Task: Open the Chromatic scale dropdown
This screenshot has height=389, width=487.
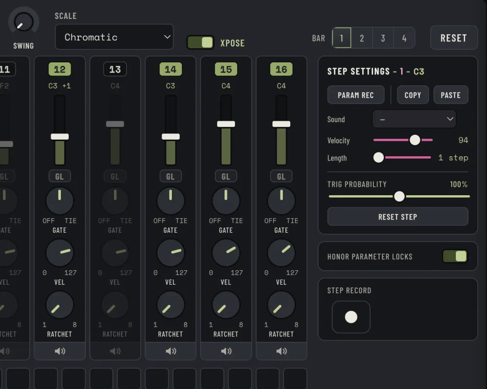Action: (114, 37)
